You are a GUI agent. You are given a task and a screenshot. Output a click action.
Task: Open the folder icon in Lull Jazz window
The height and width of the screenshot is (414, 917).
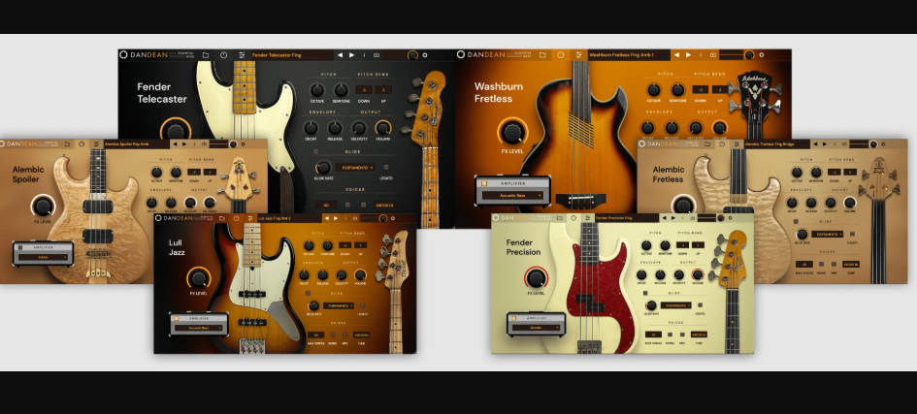pos(221,218)
